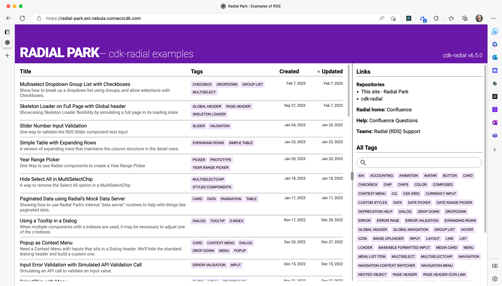Open the Outlook sidebar icon
Screen dimensions: 502x286
point(495,57)
